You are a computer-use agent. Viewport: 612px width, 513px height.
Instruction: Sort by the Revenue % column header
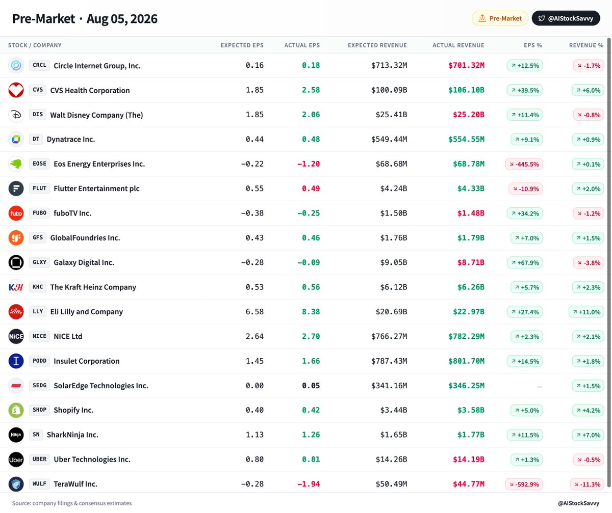[x=586, y=45]
